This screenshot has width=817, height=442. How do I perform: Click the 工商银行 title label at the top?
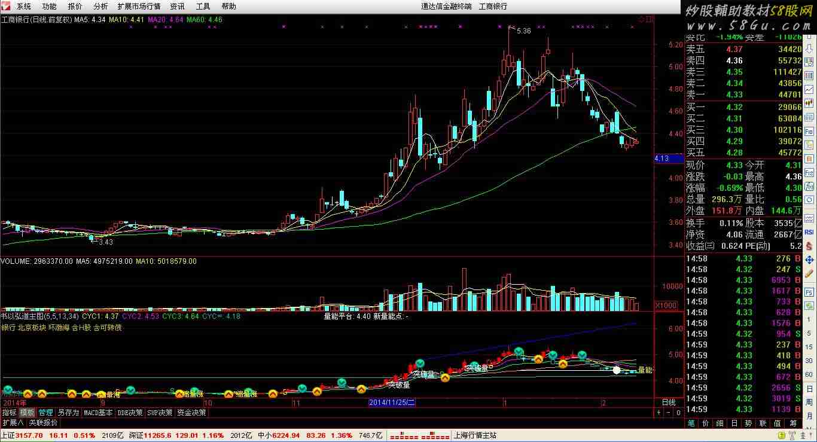[493, 6]
